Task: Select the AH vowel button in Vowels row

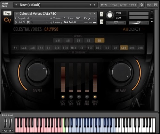Action: pos(68,40)
